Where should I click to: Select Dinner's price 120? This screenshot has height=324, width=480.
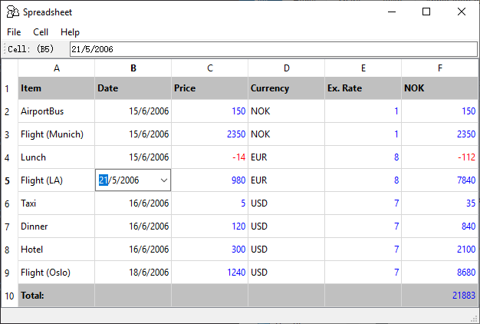(x=209, y=226)
